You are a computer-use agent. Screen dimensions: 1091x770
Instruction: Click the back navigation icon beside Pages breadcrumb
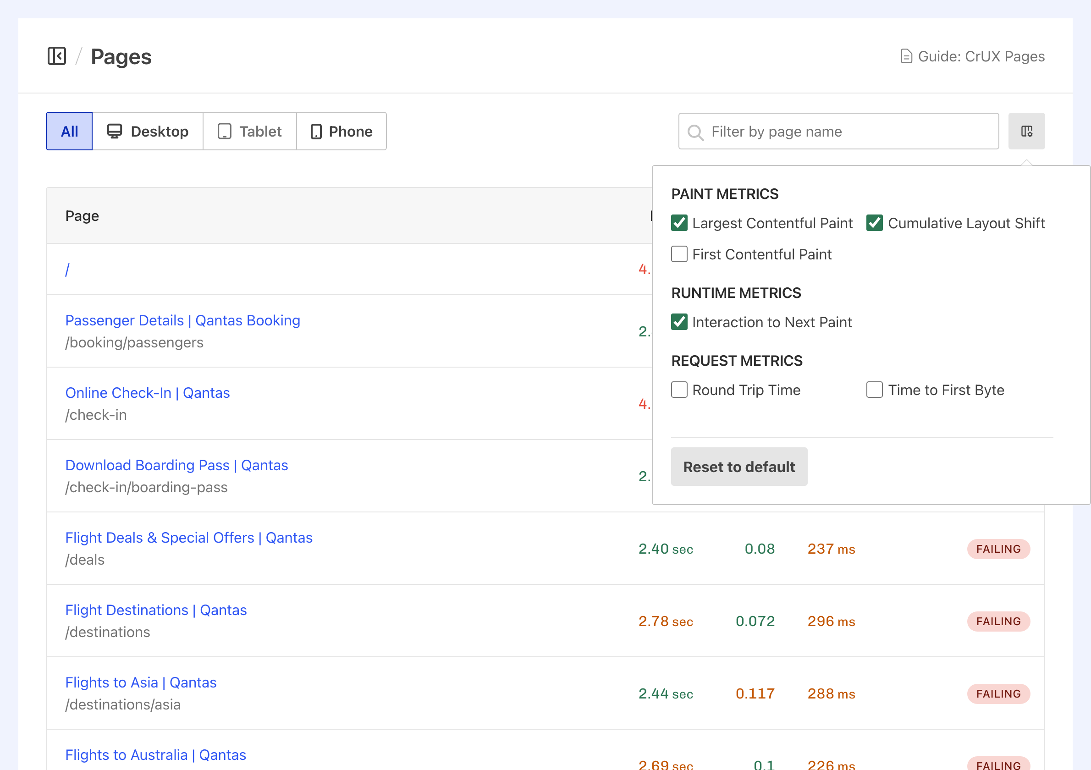click(x=57, y=55)
